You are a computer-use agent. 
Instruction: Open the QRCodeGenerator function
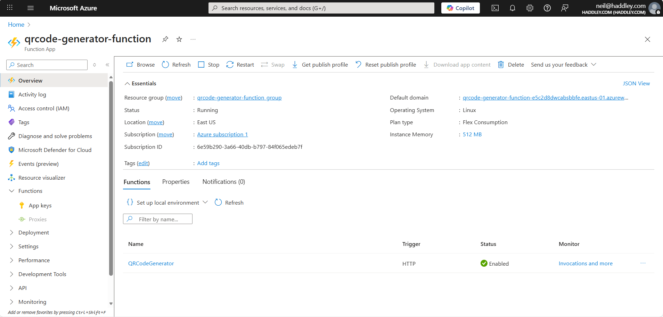click(x=151, y=264)
